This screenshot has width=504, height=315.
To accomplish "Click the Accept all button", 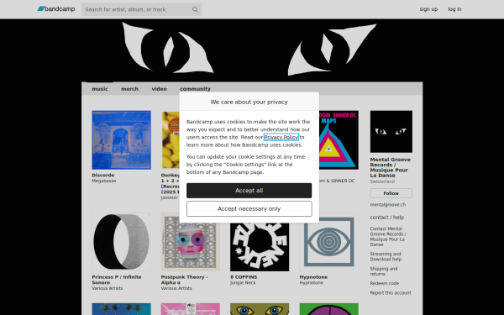I will [x=249, y=191].
